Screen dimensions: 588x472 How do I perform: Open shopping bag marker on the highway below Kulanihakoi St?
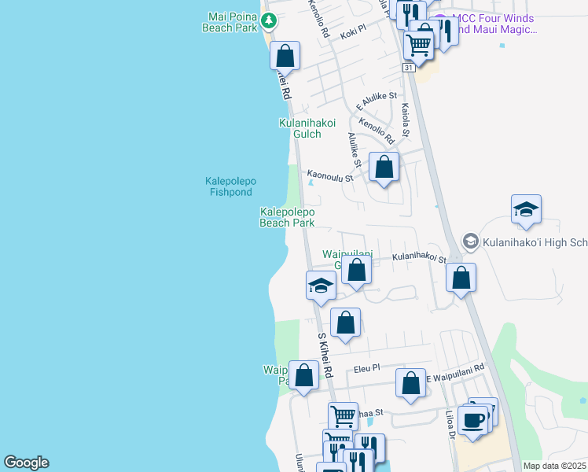tap(461, 277)
